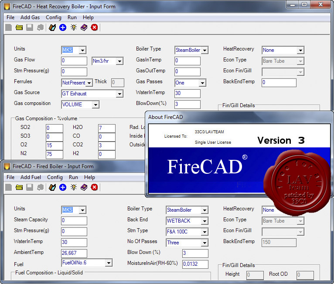Click purple Help book icon in Heat Recovery toolbar

(84, 27)
